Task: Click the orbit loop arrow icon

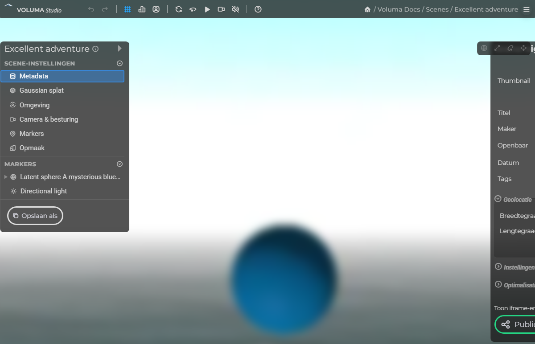Action: tap(193, 9)
